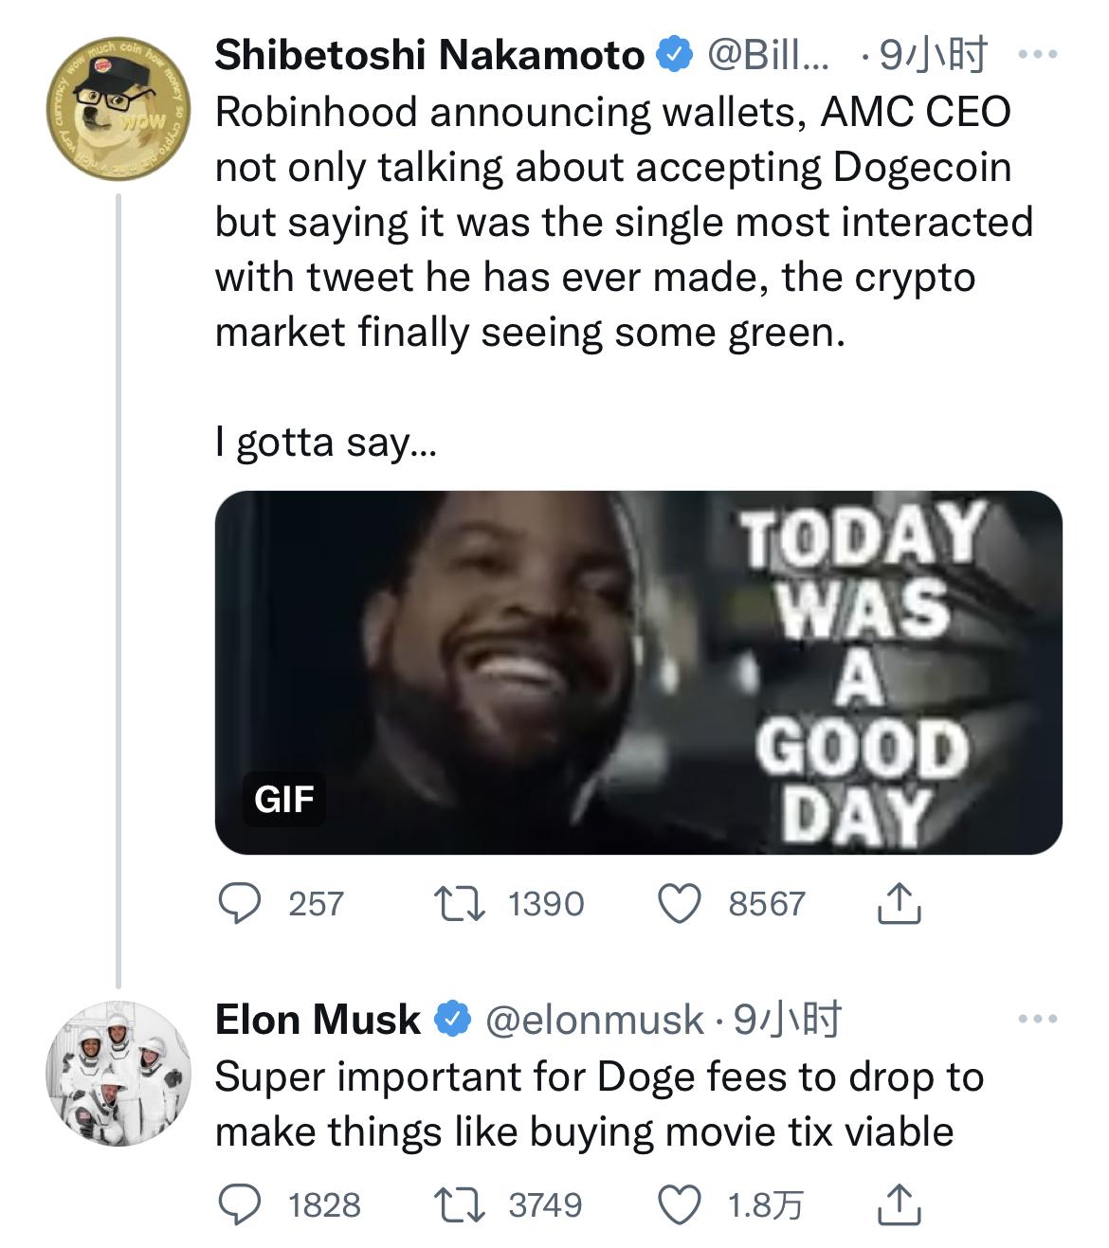1109x1248 pixels.
Task: Open Elon's reply about Doge fees
Action: pos(597,1104)
